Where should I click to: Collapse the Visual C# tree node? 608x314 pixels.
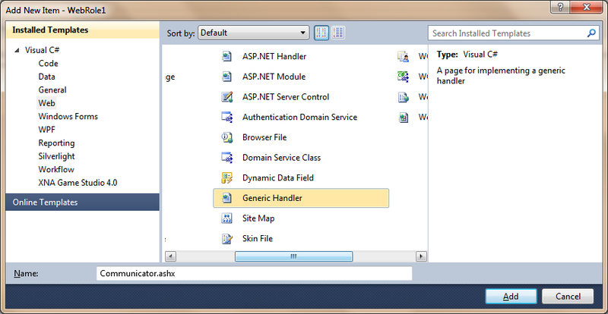(17, 50)
